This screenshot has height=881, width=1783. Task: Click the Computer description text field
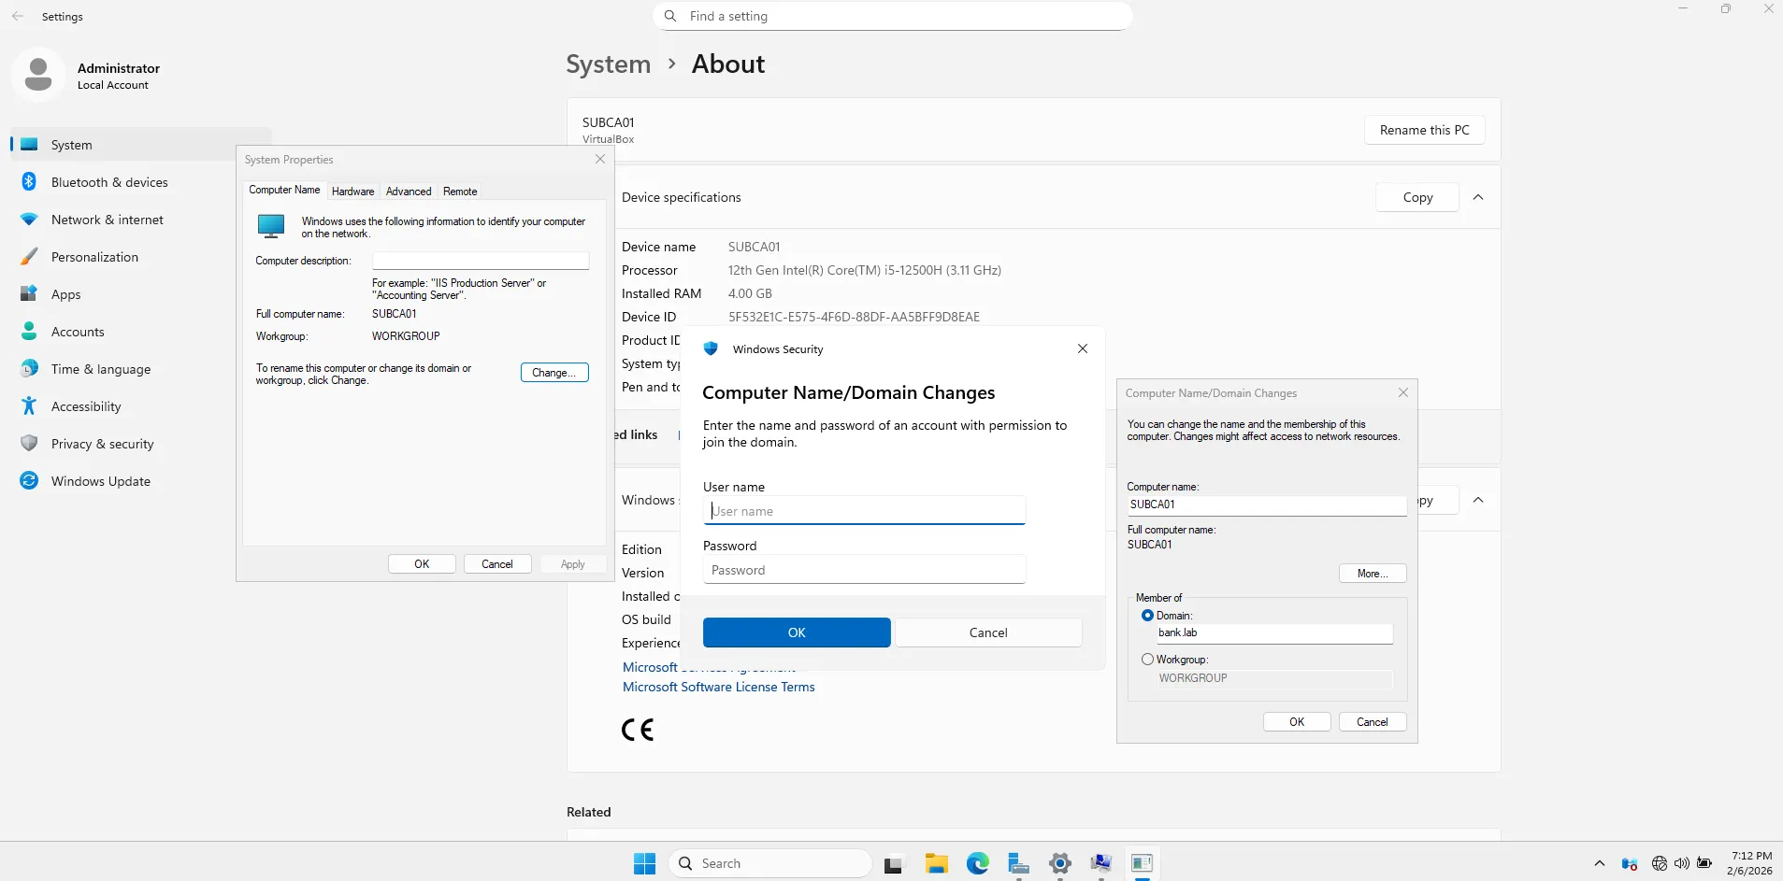coord(481,261)
